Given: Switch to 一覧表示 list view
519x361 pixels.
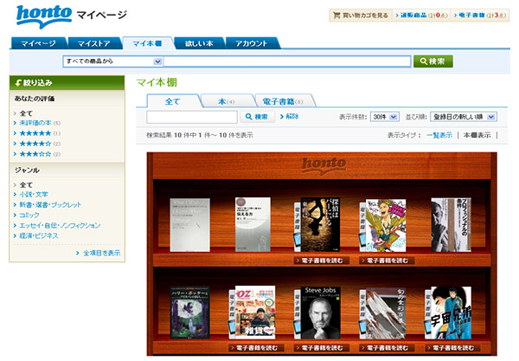Looking at the screenshot, I should point(439,135).
